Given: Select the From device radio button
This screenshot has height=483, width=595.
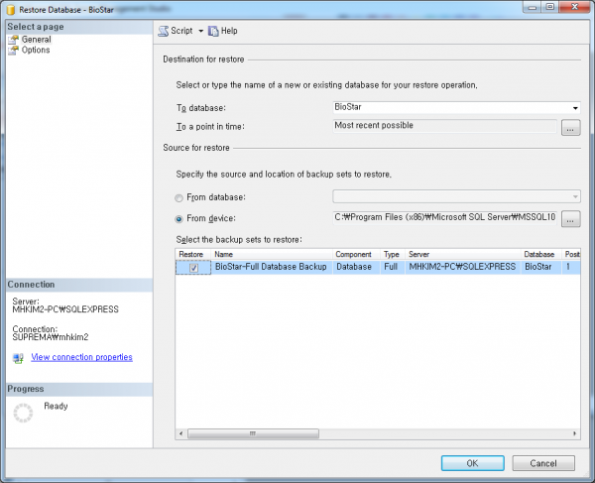Looking at the screenshot, I should 178,219.
